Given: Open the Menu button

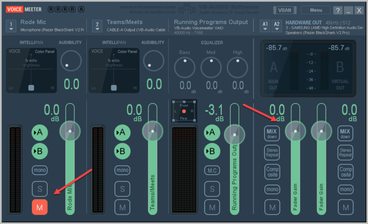Looking at the screenshot, I should point(316,10).
